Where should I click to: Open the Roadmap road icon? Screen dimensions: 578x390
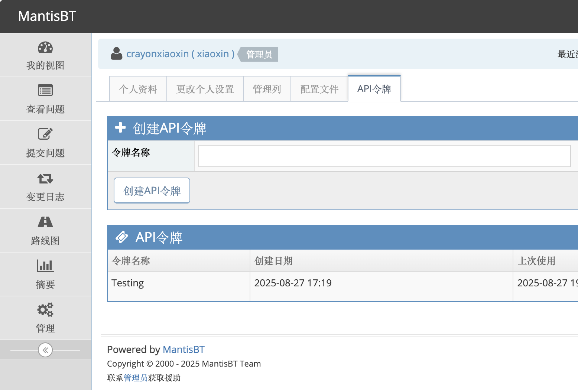pyautogui.click(x=45, y=222)
